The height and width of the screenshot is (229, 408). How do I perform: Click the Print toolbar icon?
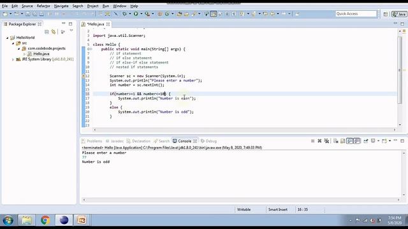(41, 14)
